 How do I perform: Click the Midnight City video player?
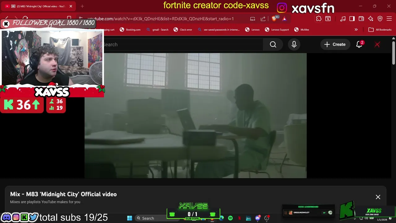pyautogui.click(x=196, y=116)
